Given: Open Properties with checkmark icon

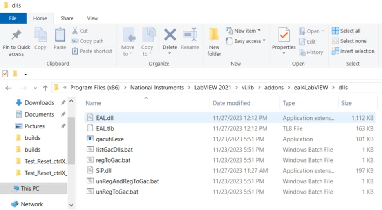Looking at the screenshot, I should [284, 35].
